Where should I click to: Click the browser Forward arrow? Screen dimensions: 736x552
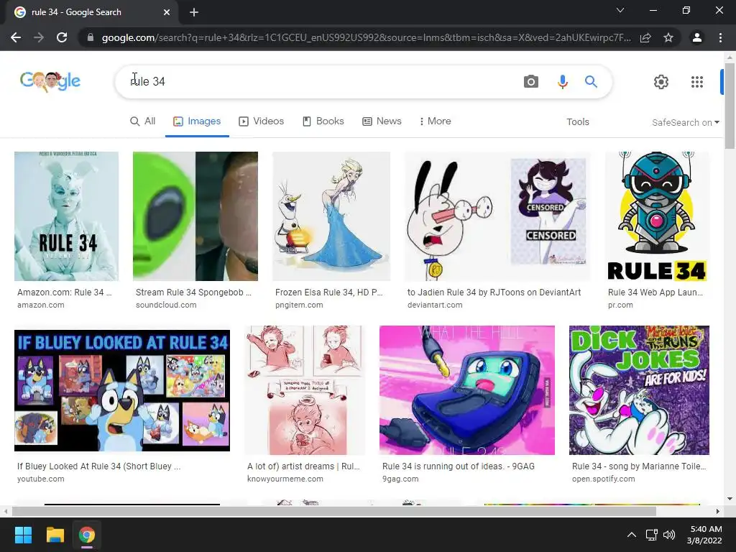pos(39,37)
